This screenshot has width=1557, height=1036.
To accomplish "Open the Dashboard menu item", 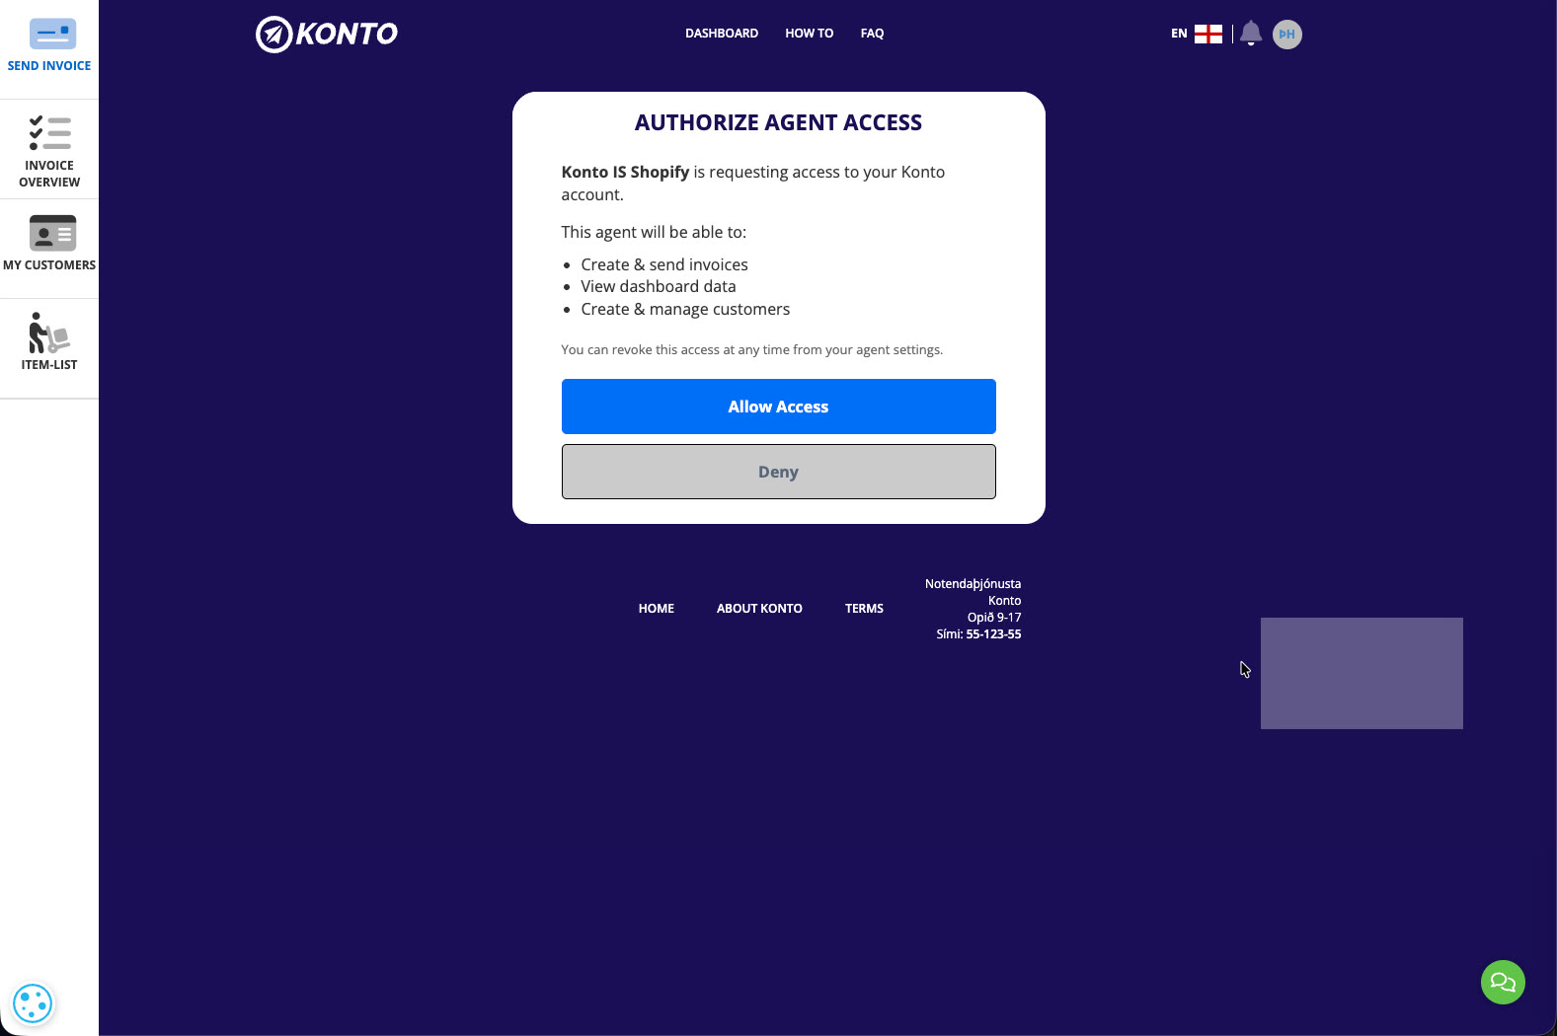I will coord(722,34).
